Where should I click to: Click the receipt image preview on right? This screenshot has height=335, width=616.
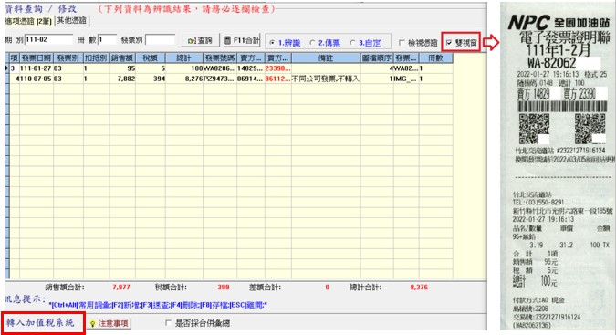[x=558, y=166]
